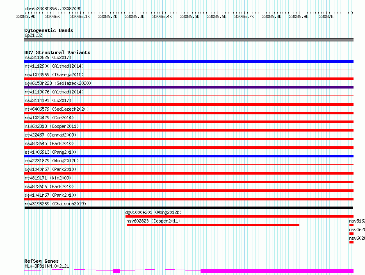Open dgv1000e201 (Wong2012b) variant
The image size is (365, 275).
coord(153,212)
